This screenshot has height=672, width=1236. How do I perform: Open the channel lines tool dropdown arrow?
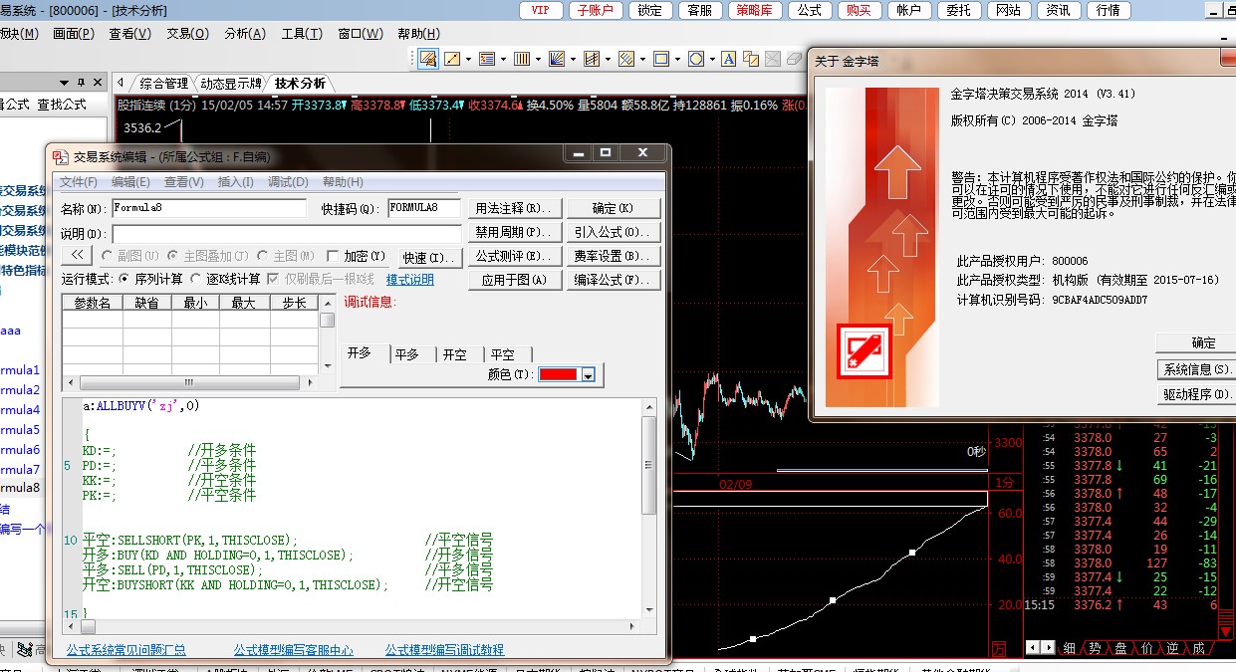pos(608,59)
